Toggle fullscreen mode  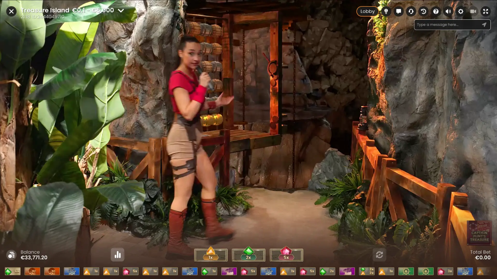[x=486, y=11]
